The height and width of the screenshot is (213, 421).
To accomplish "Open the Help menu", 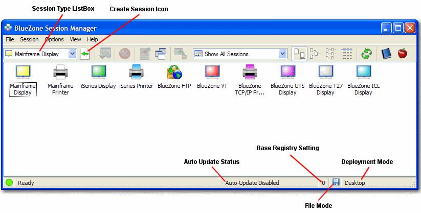I will (93, 39).
